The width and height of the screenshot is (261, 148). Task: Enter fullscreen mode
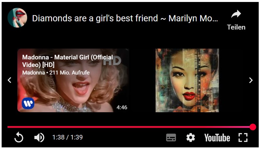(243, 137)
